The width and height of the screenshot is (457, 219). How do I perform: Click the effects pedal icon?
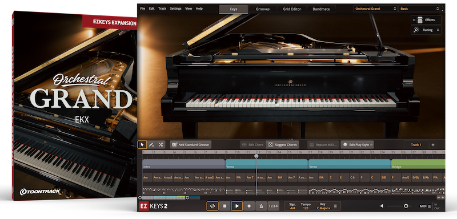(x=420, y=20)
